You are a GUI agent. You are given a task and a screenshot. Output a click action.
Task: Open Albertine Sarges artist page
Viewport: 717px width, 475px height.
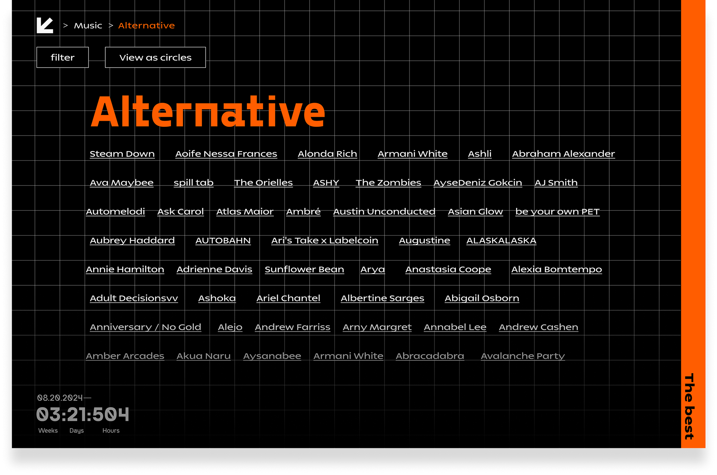(382, 298)
